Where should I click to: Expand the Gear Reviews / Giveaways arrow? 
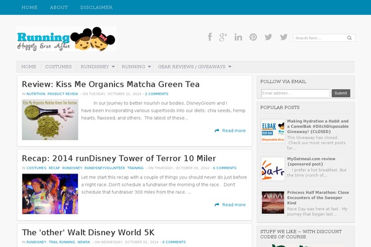point(230,67)
